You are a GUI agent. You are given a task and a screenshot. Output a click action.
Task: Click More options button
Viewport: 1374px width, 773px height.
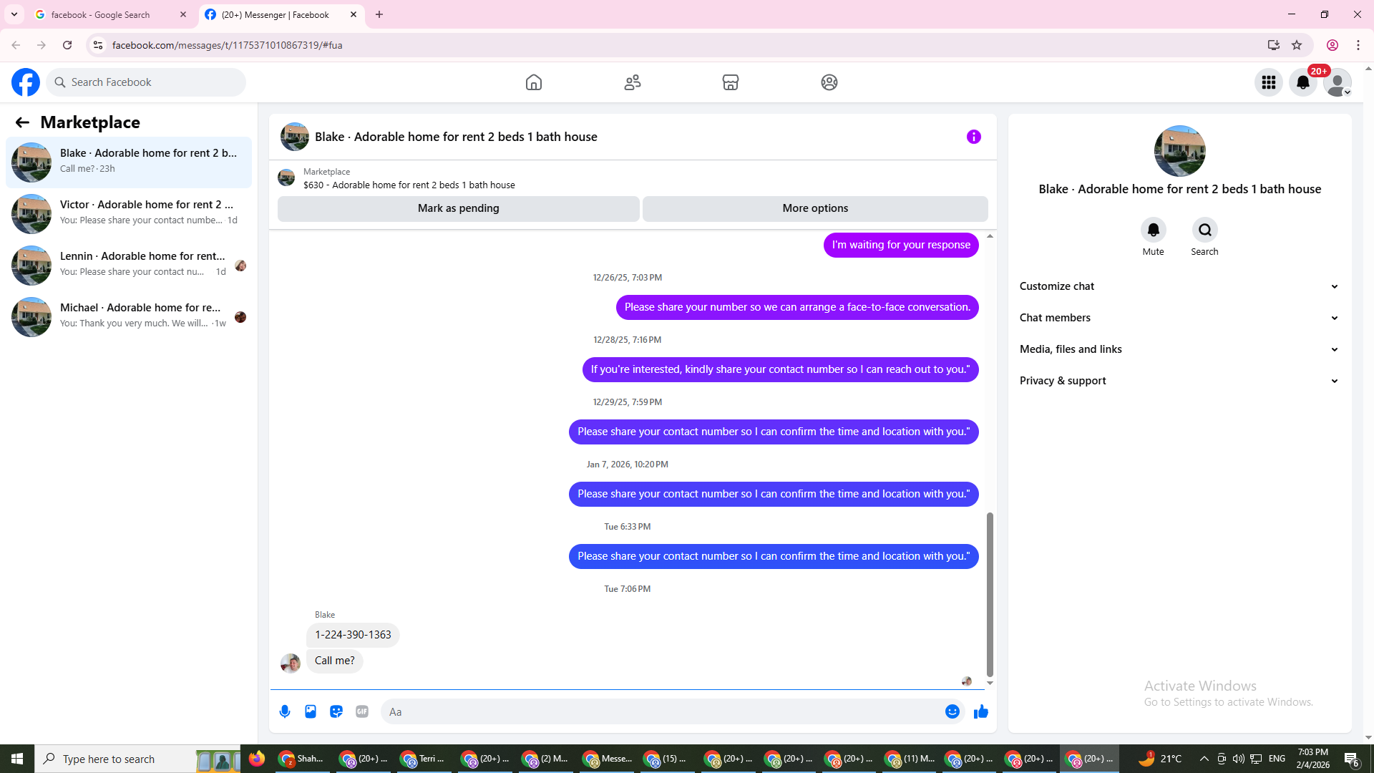coord(815,208)
